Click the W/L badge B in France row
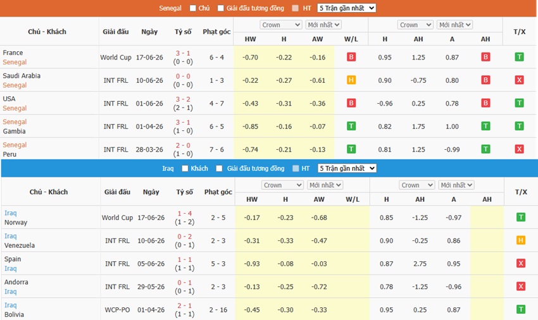 coord(351,57)
